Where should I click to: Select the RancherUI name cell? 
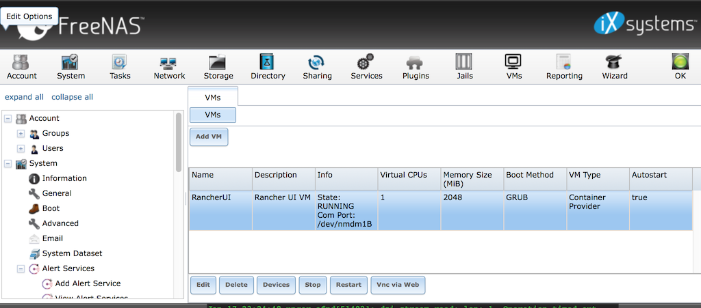pyautogui.click(x=220, y=211)
